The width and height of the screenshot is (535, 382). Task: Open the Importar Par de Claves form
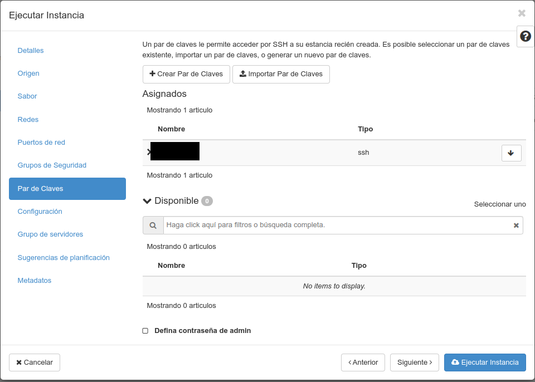[x=281, y=74]
